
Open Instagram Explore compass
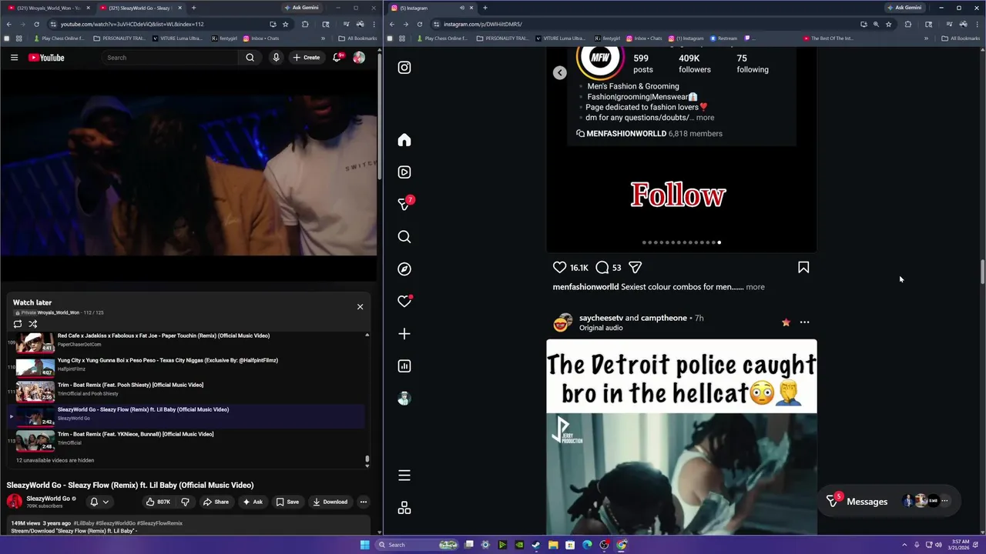click(x=404, y=269)
